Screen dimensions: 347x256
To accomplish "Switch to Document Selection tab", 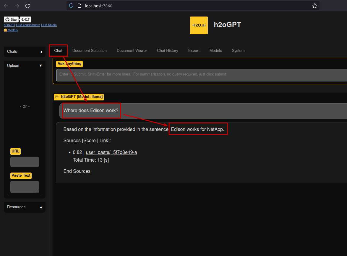I will coord(89,51).
